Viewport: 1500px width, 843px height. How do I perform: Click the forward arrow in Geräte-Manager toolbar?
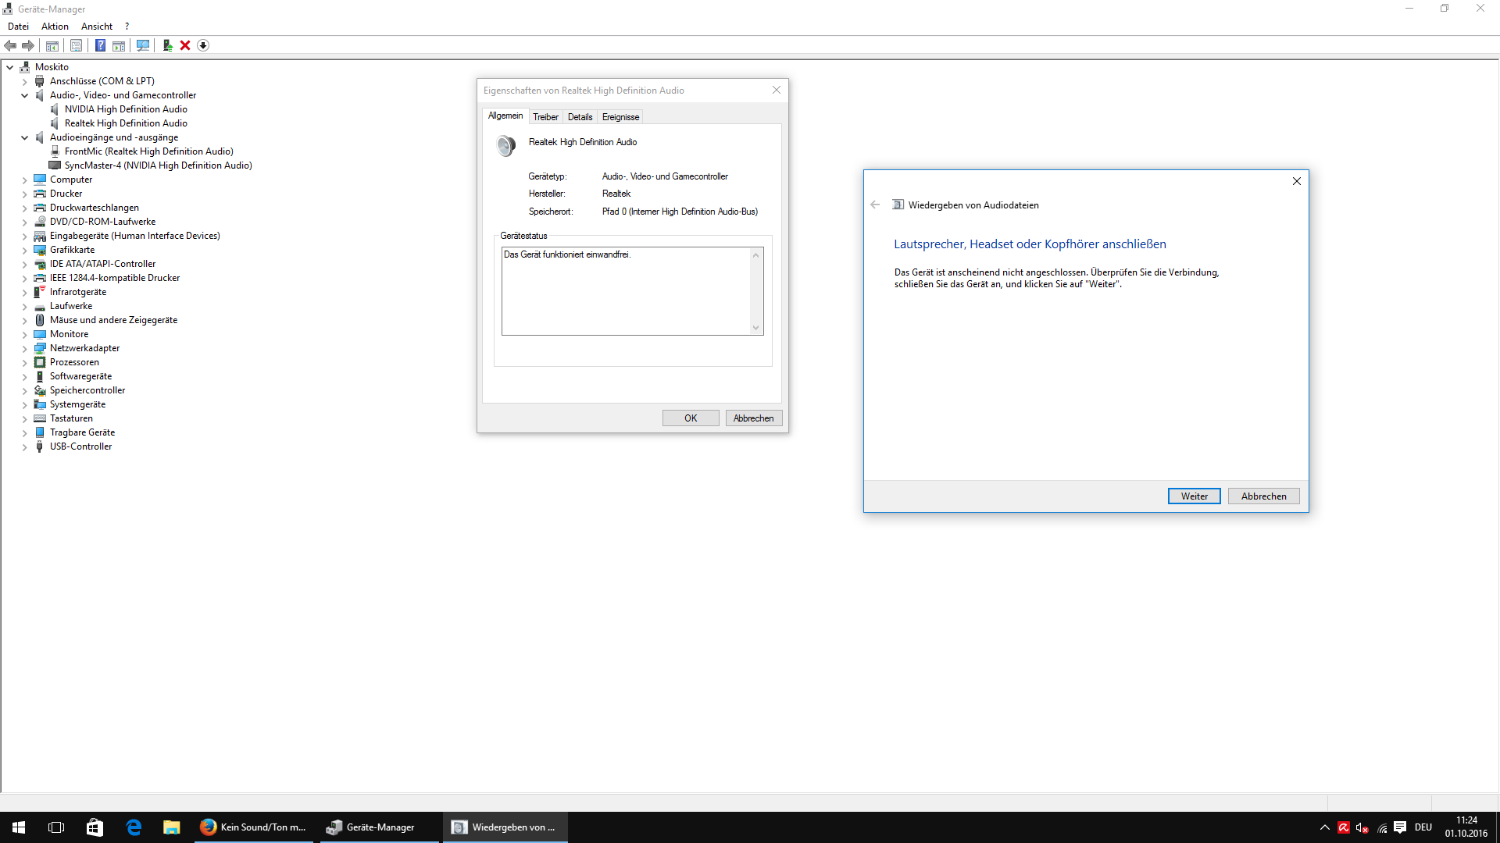pyautogui.click(x=28, y=45)
